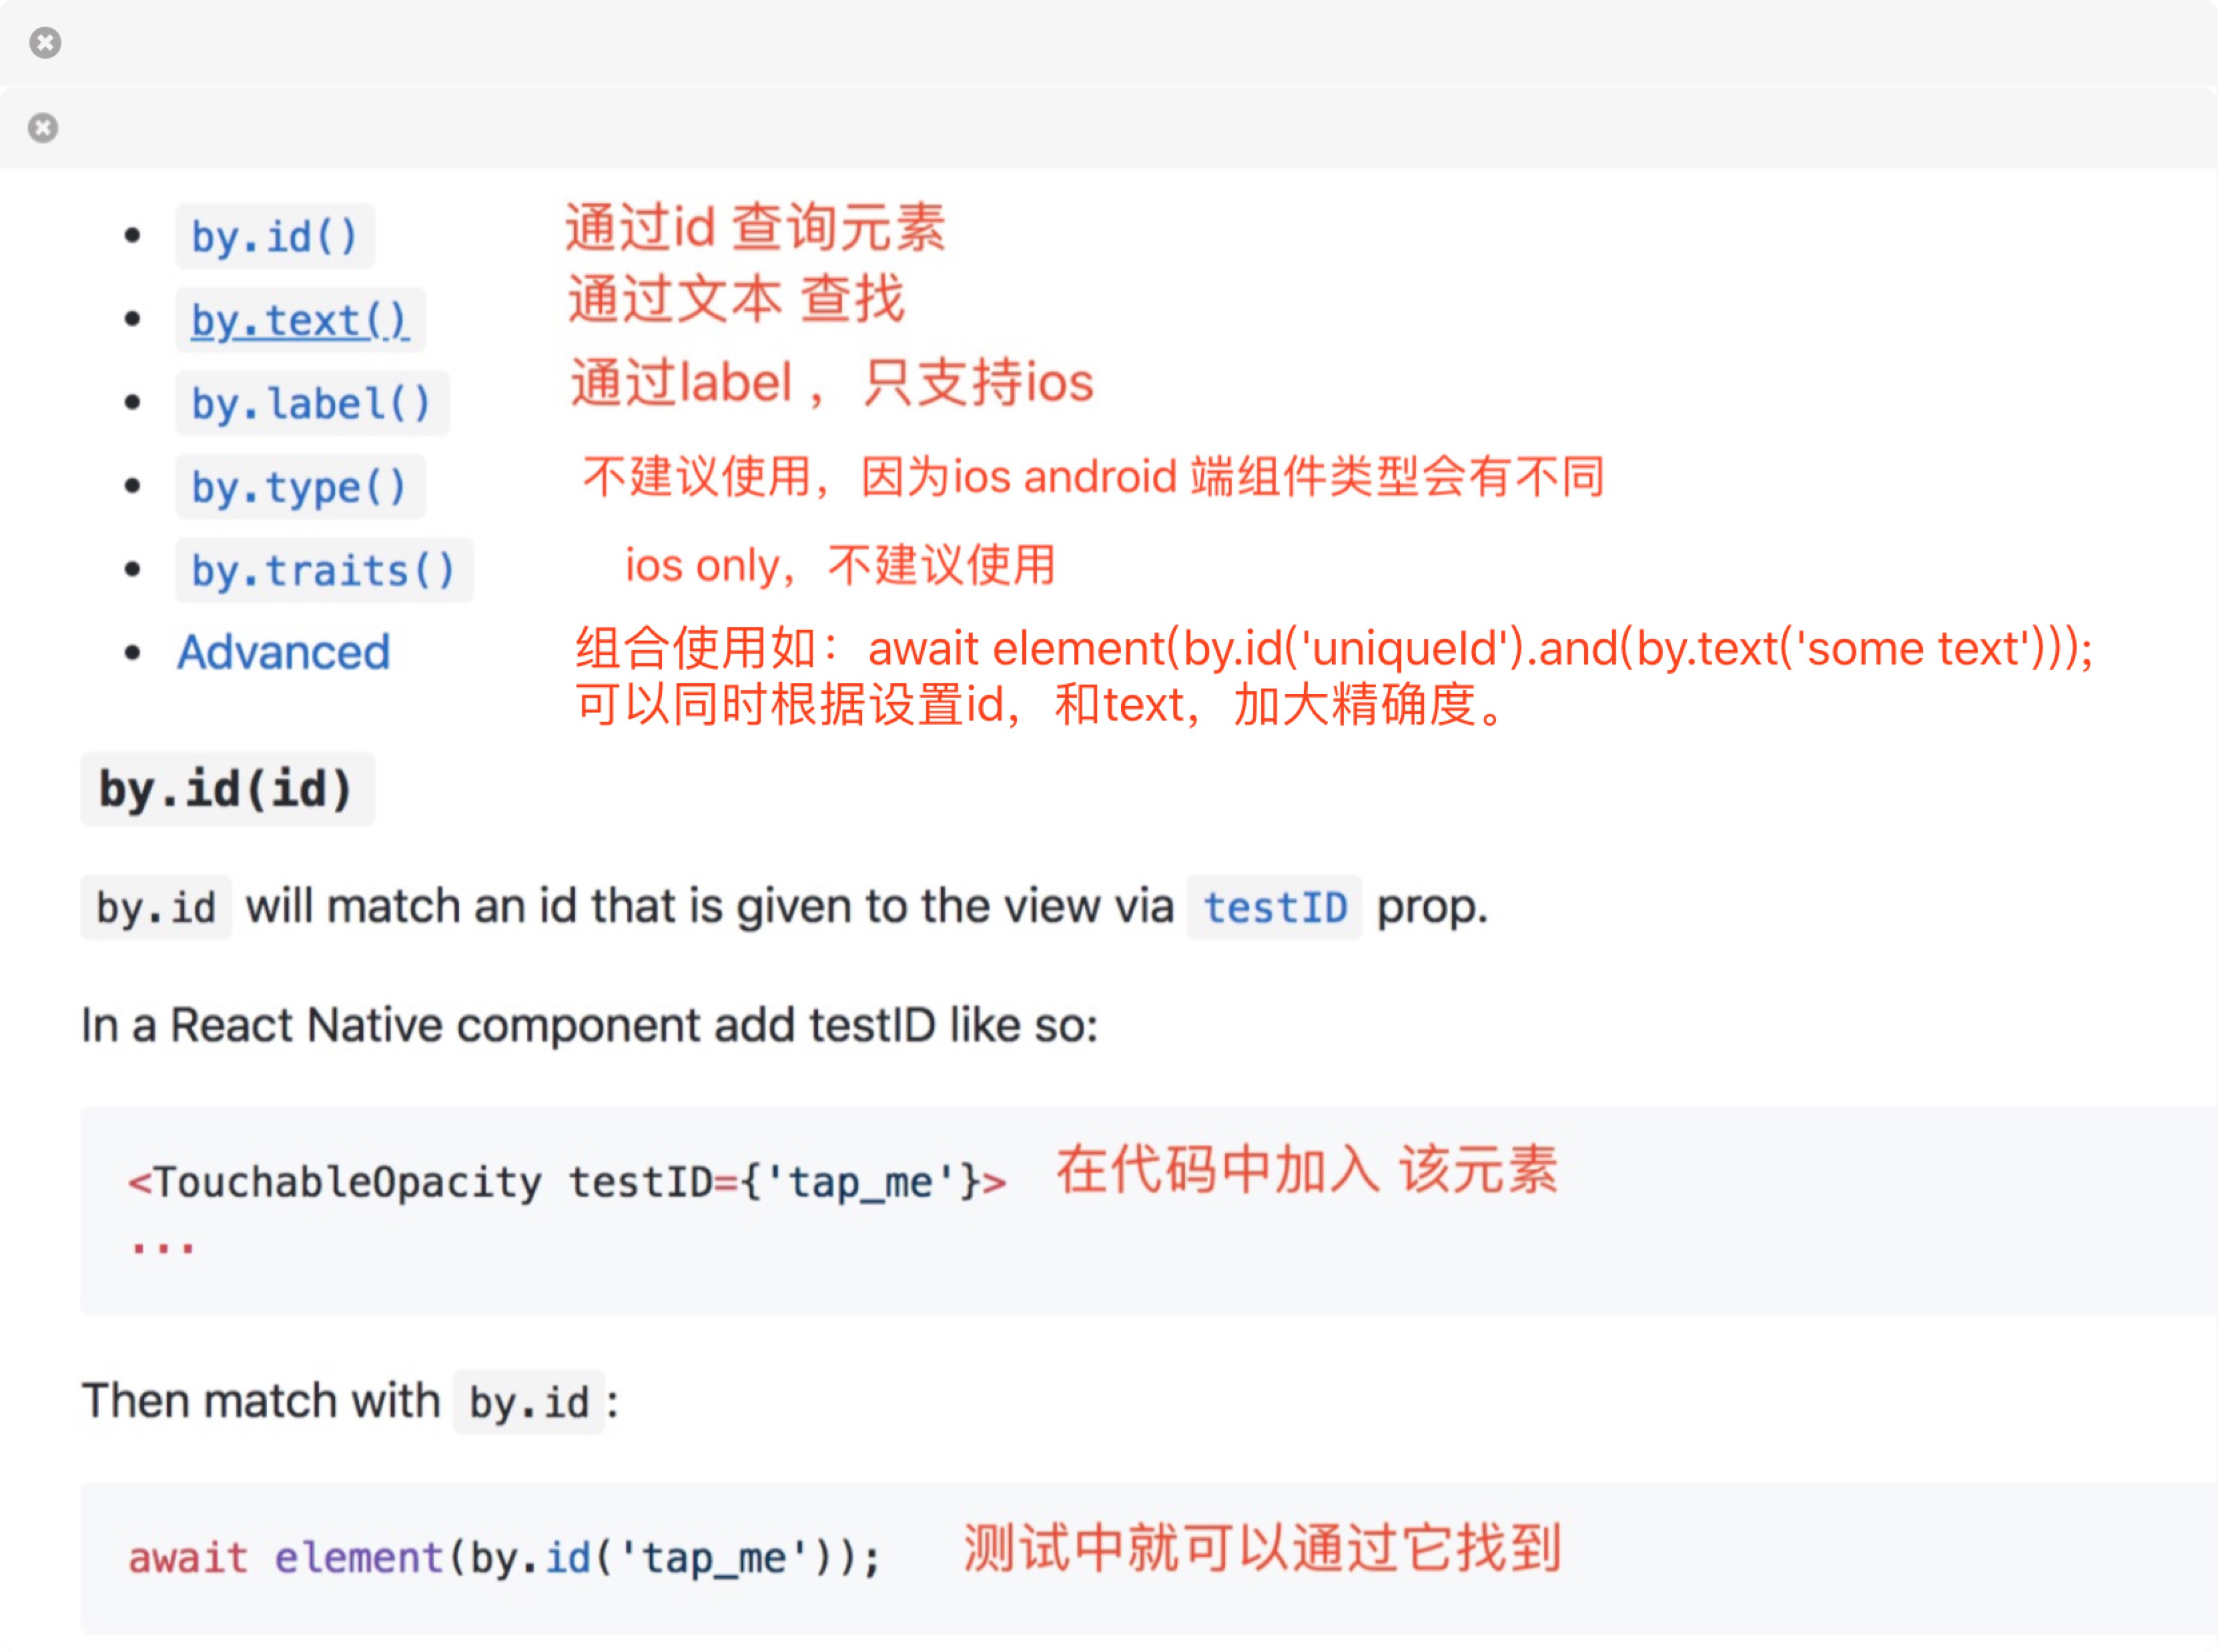Click the annotation starting "组合使用如"
Image resolution: width=2218 pixels, height=1652 pixels.
click(x=1334, y=677)
